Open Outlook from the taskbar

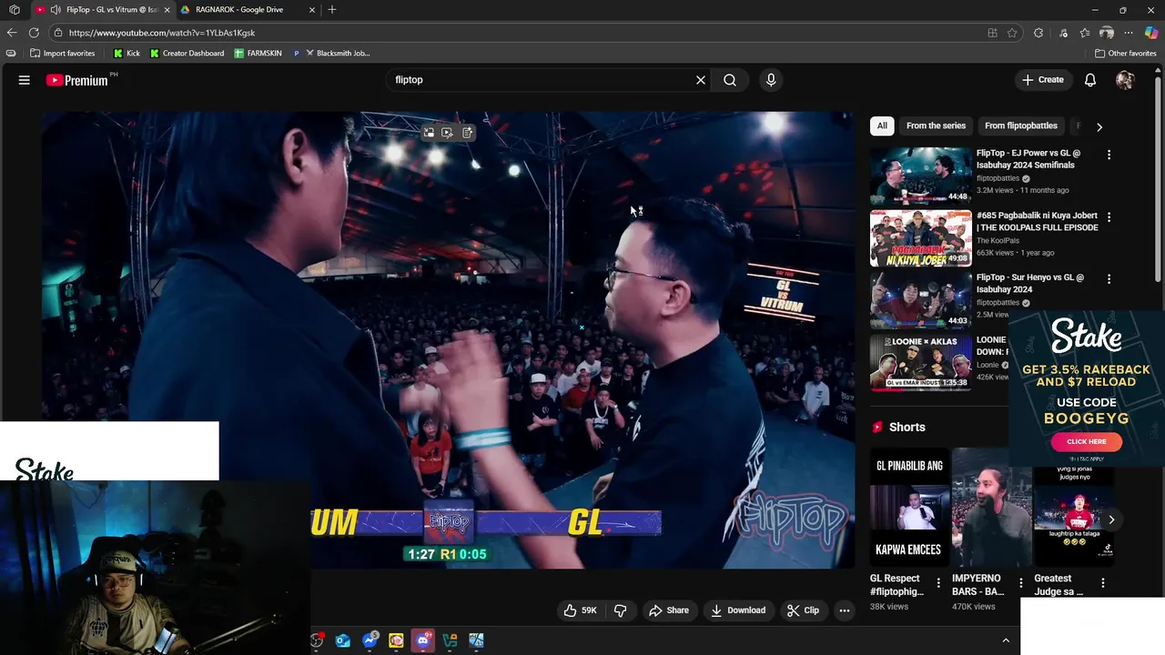pos(343,641)
